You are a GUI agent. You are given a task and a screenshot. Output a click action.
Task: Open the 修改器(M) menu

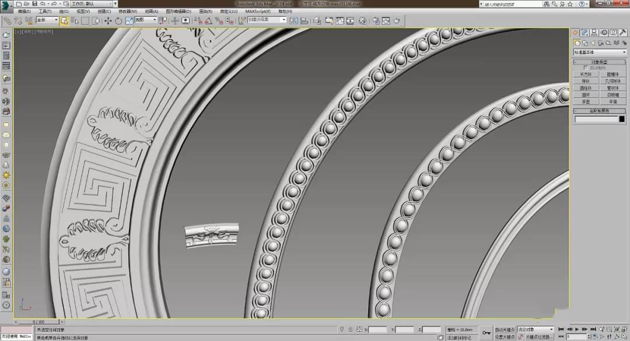tap(128, 12)
